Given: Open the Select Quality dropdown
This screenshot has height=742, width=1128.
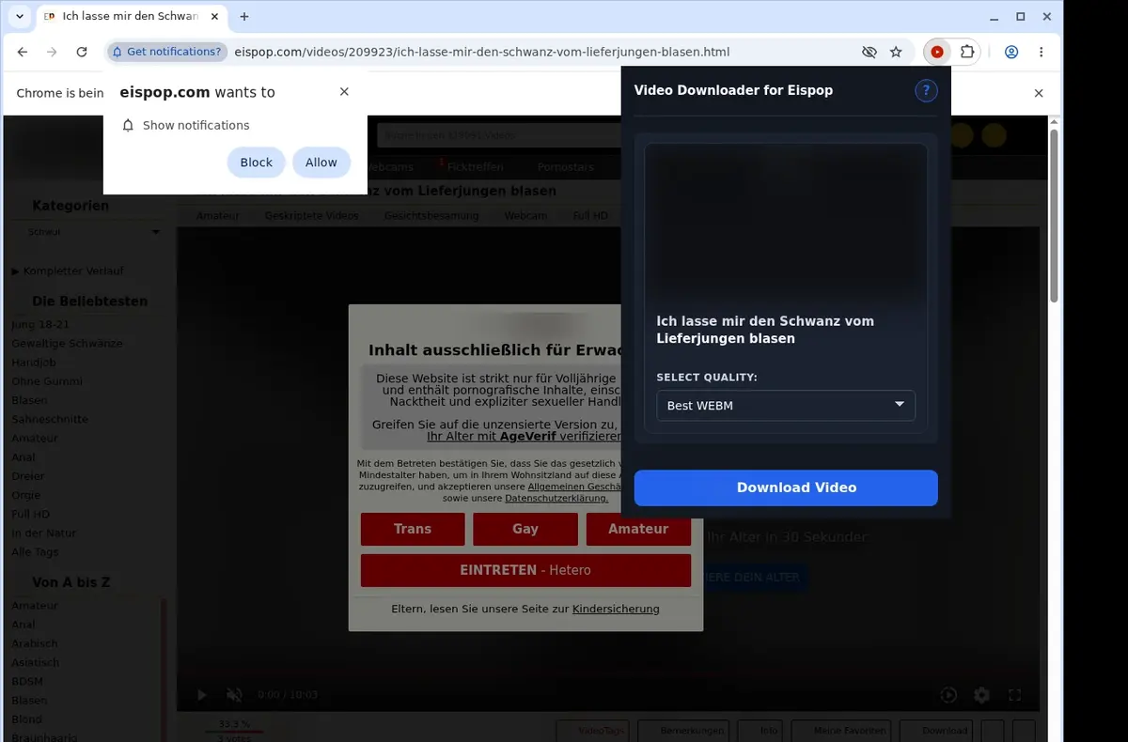Looking at the screenshot, I should (786, 406).
